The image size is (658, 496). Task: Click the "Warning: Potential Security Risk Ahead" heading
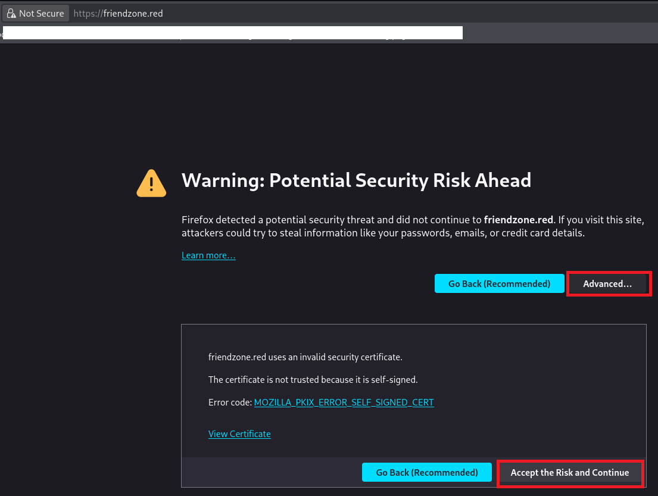click(356, 180)
